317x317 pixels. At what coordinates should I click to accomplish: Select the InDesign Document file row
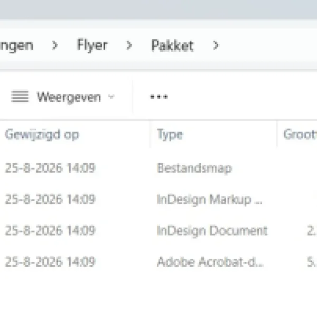(158, 230)
